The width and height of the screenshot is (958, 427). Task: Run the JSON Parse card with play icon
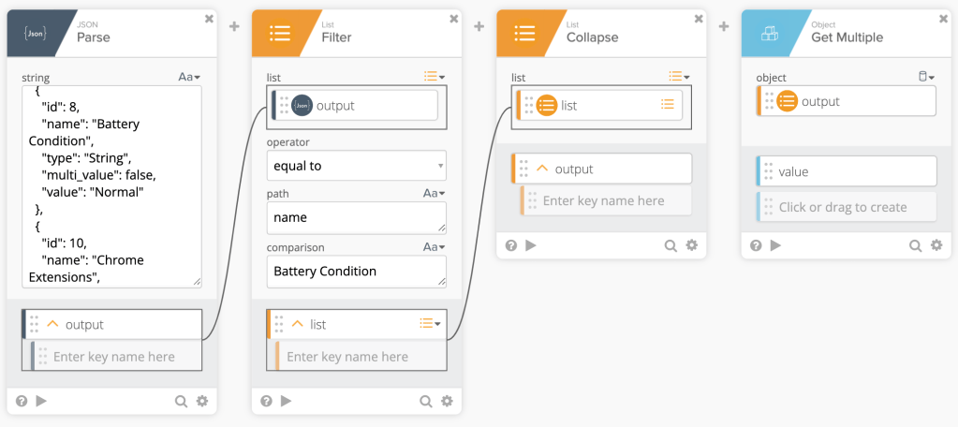[40, 401]
